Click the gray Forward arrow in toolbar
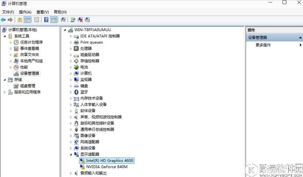Screen dimensions: 303x177 (x=10, y=20)
